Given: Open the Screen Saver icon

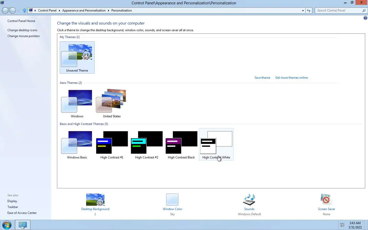Looking at the screenshot, I should [x=326, y=200].
